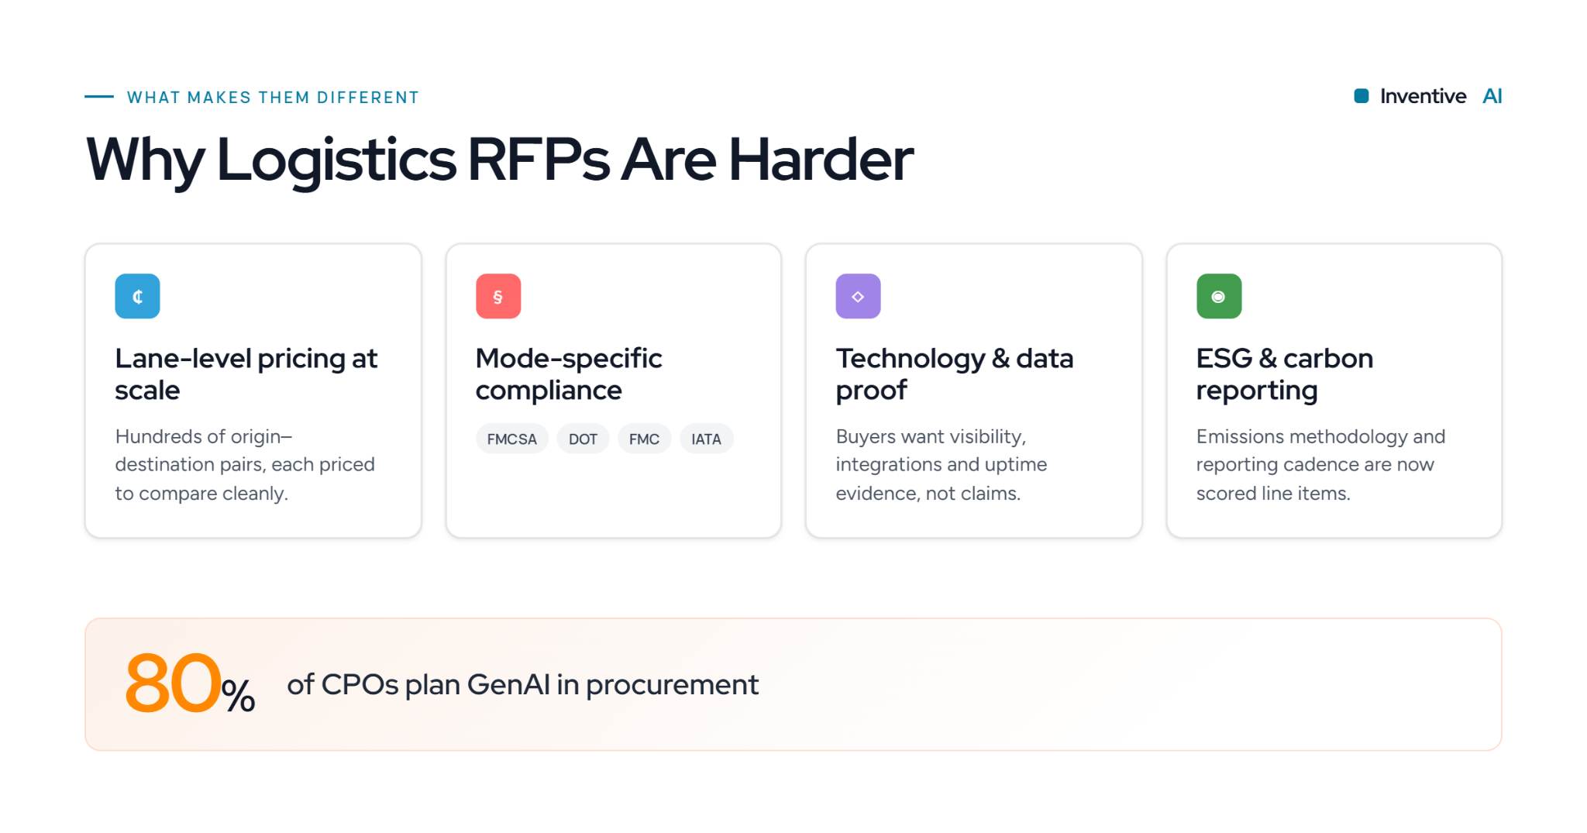Screen dimensions: 1587x833
Task: Click the red section-sign compliance icon
Action: (498, 296)
